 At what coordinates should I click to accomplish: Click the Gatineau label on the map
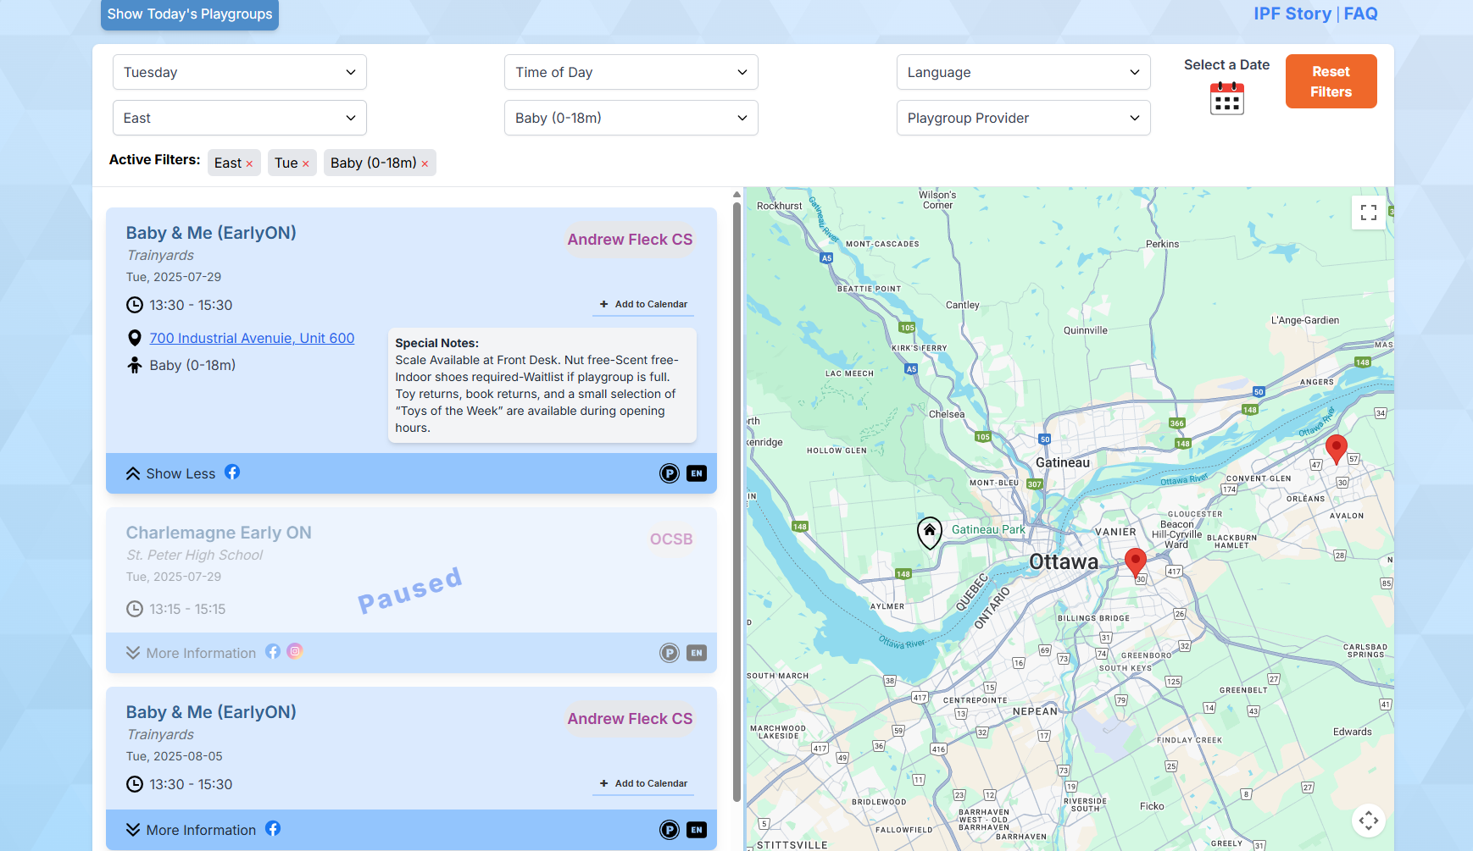coord(1063,462)
